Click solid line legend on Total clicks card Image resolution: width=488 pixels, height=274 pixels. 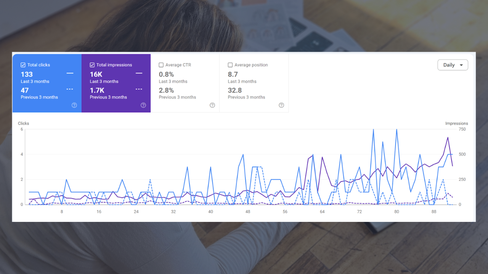click(69, 73)
